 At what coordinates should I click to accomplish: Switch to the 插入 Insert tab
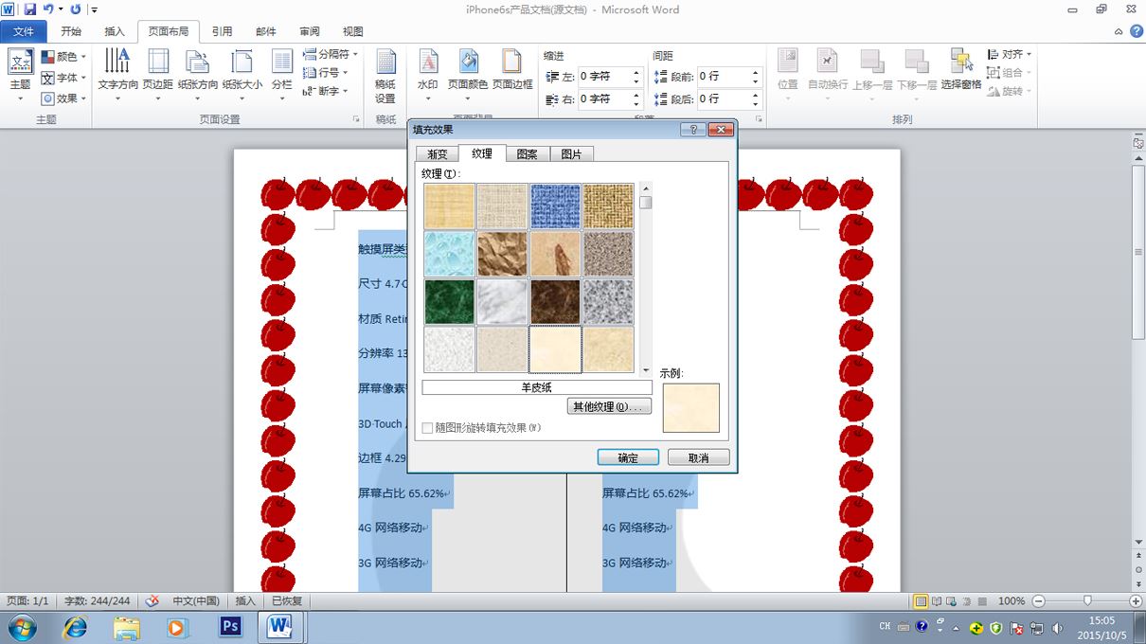[x=115, y=31]
